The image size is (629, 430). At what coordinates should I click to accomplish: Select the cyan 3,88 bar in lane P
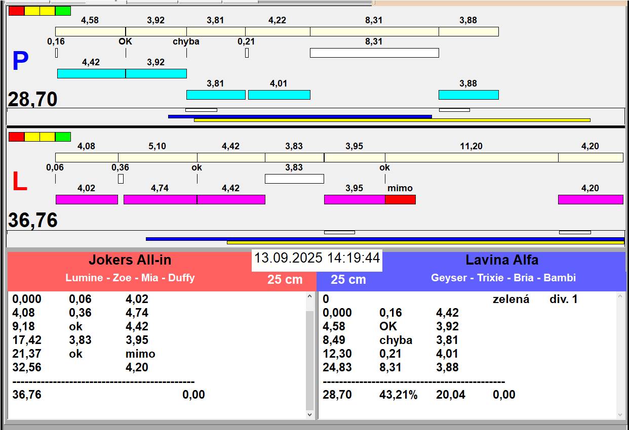click(x=468, y=95)
